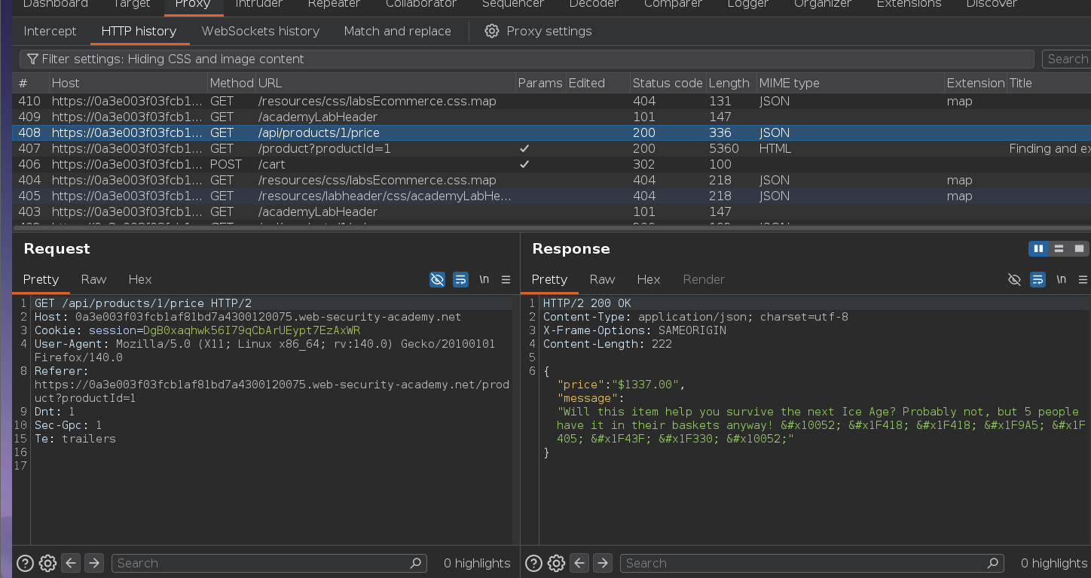Click magnifier icon in Request search box
Image resolution: width=1091 pixels, height=578 pixels.
(415, 563)
